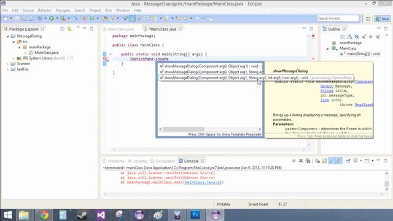Collapse the MainClass node in Outline
Screen dimensions: 393x221
coord(327,48)
